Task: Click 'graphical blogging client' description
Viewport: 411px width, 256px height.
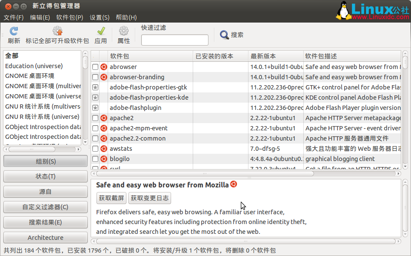Action: (x=340, y=159)
